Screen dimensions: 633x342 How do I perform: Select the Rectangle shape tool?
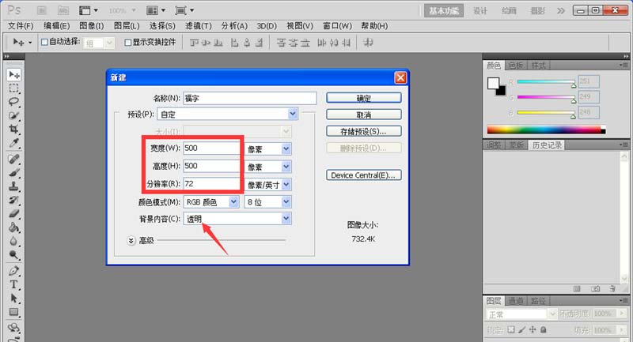[13, 312]
